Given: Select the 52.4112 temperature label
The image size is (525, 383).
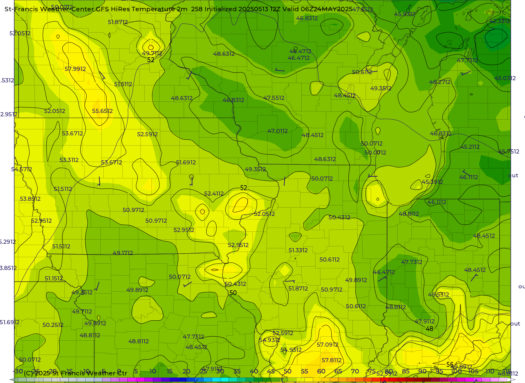Looking at the screenshot, I should [x=214, y=194].
